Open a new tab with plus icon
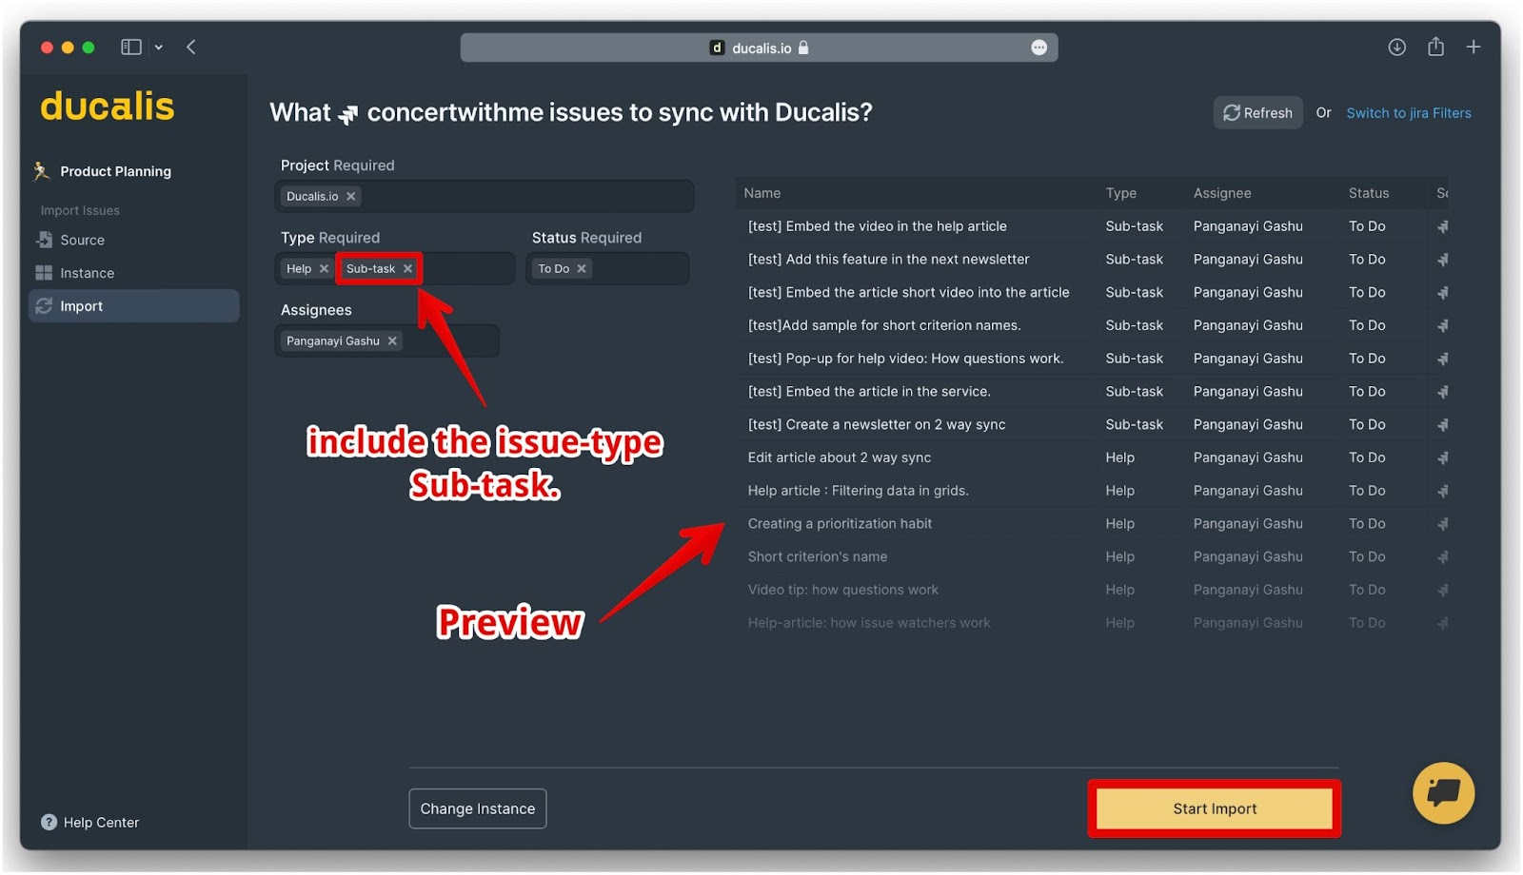 tap(1473, 47)
